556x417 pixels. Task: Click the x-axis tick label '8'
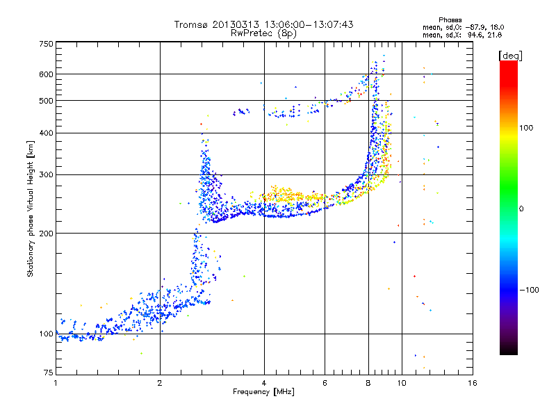[x=368, y=383]
